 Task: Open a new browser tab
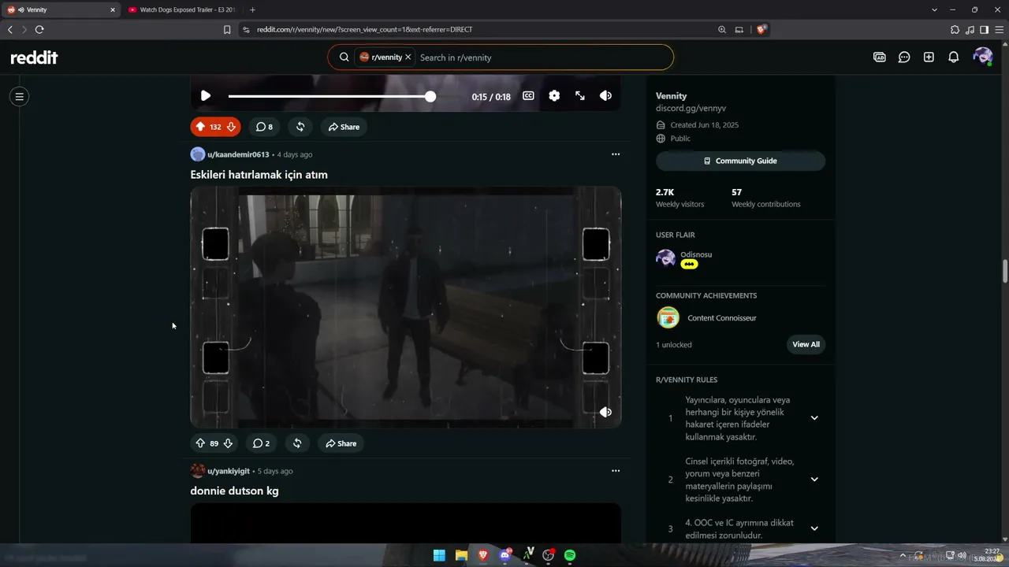click(252, 9)
